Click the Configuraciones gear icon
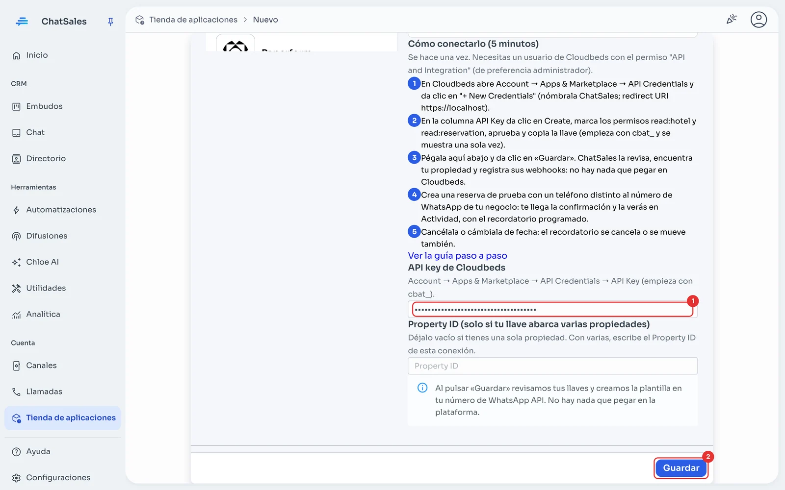This screenshot has width=785, height=490. click(16, 478)
